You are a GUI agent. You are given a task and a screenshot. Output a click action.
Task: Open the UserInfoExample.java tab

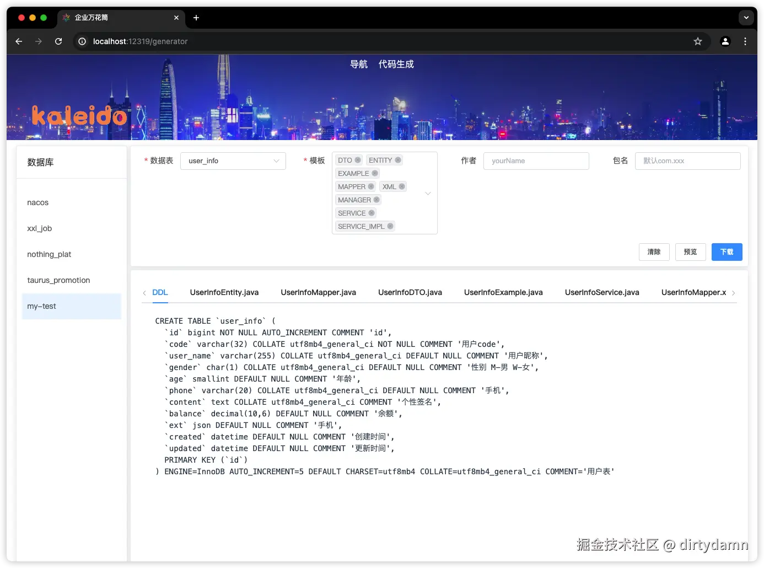(503, 292)
